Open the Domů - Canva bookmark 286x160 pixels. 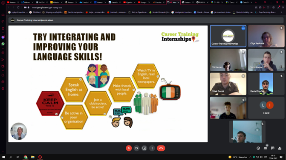[201, 12]
